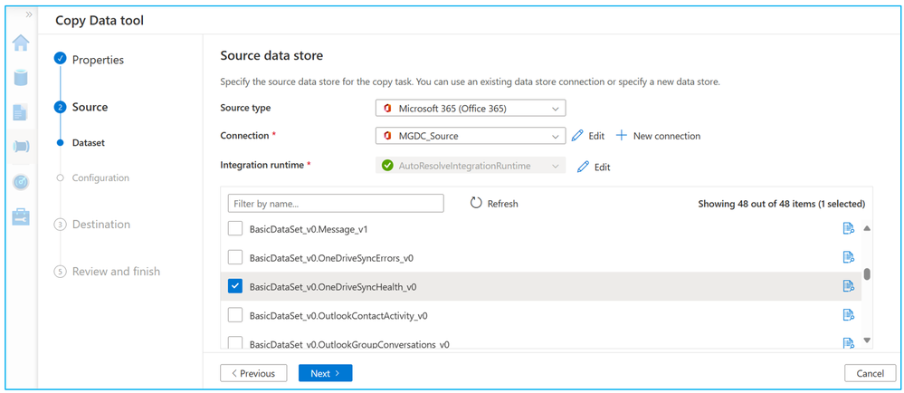
Task: Click the scroll down arrow of the dataset list
Action: (867, 340)
